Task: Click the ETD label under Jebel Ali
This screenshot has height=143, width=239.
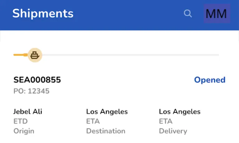Action: 20,121
